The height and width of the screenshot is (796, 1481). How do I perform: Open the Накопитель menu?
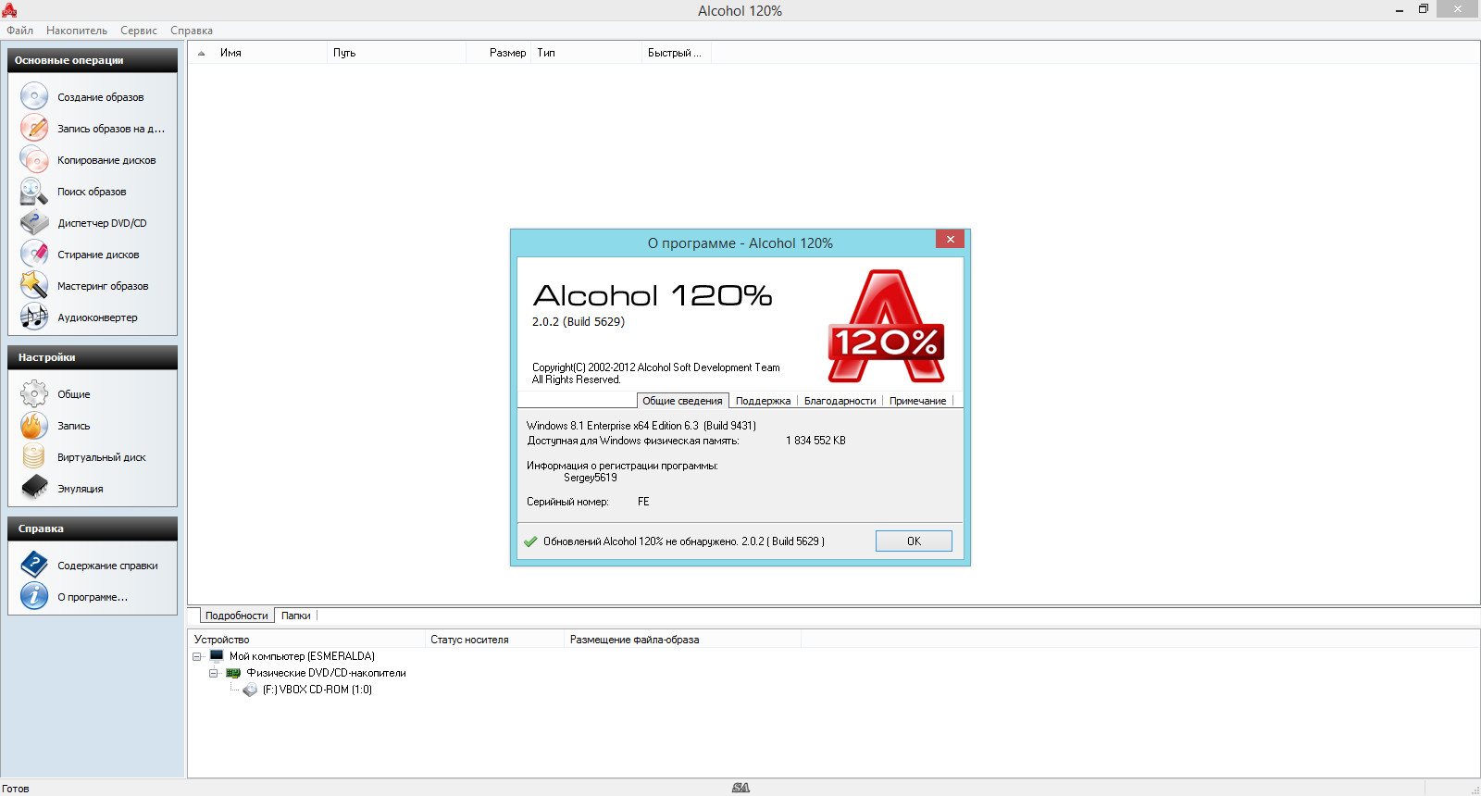(x=77, y=31)
